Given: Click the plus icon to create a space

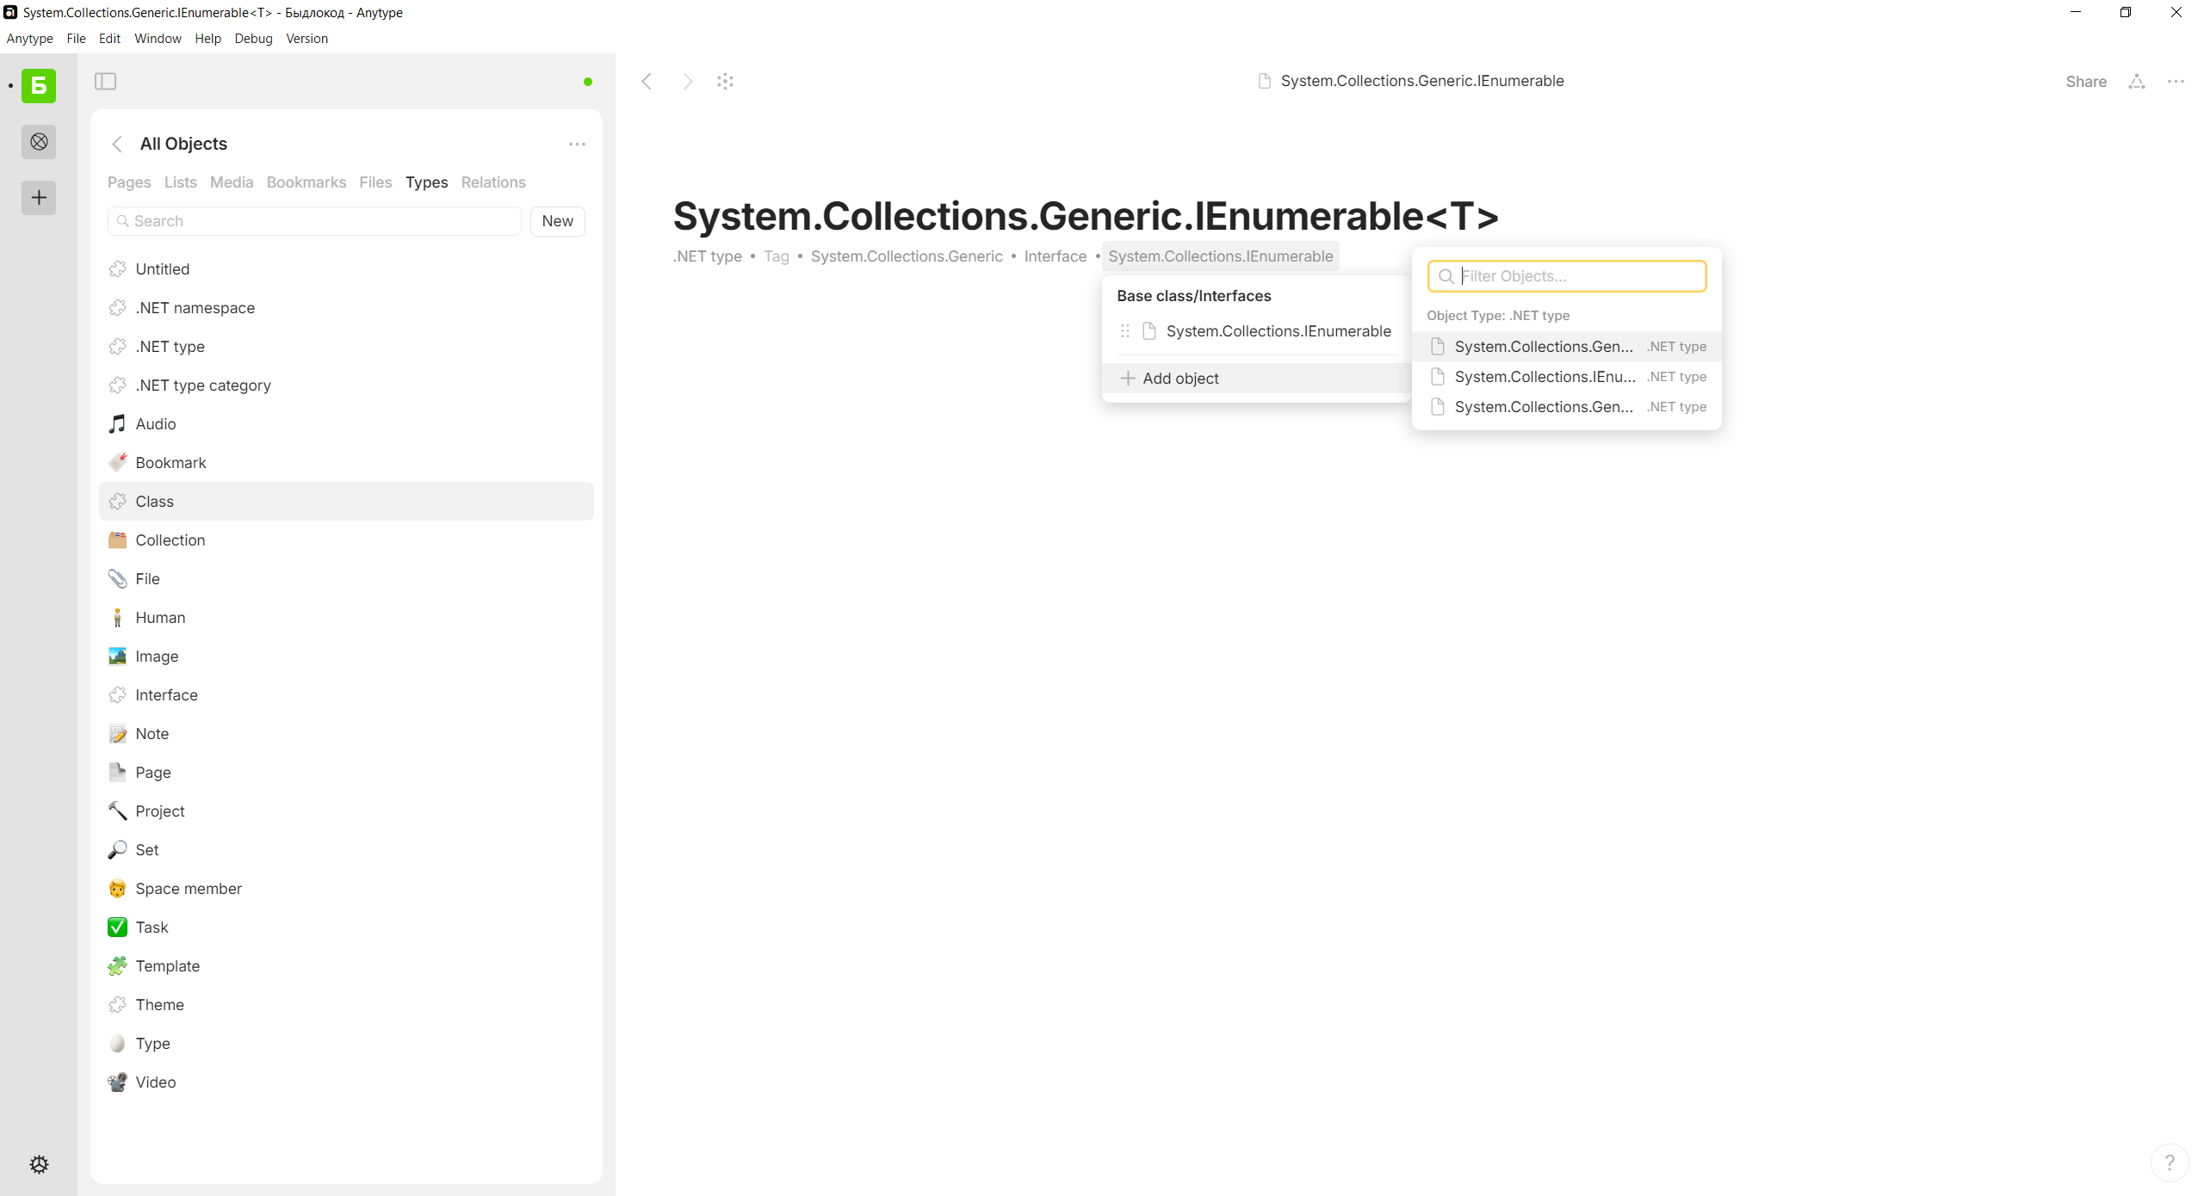Looking at the screenshot, I should click(x=39, y=198).
